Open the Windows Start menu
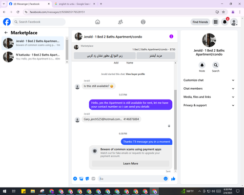Viewport: 244px width, 195px height. pos(4,191)
